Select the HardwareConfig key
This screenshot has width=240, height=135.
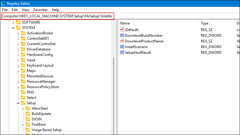(x=40, y=55)
